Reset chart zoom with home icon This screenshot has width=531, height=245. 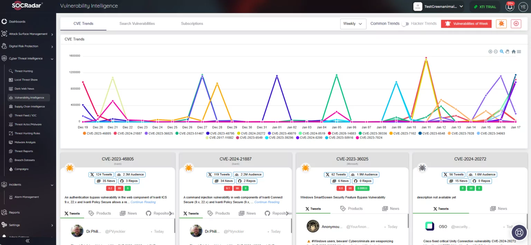[513, 51]
